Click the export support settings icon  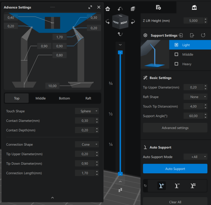point(192,35)
